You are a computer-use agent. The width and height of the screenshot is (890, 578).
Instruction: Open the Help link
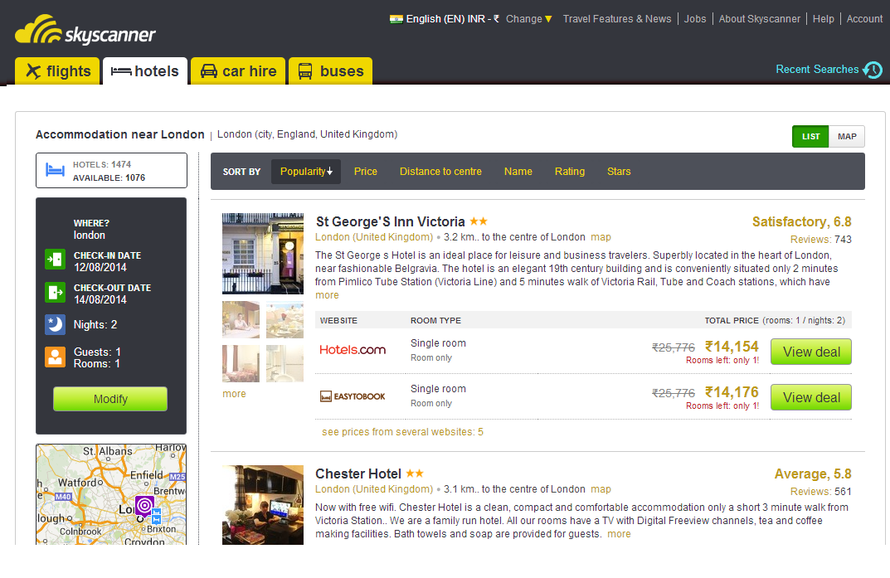pyautogui.click(x=823, y=19)
